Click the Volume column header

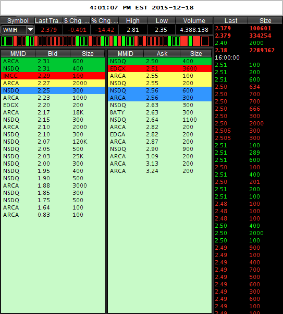(194, 20)
